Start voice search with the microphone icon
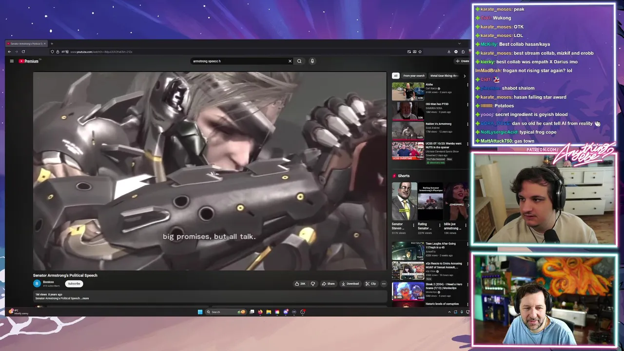Viewport: 624px width, 351px height. (x=312, y=61)
